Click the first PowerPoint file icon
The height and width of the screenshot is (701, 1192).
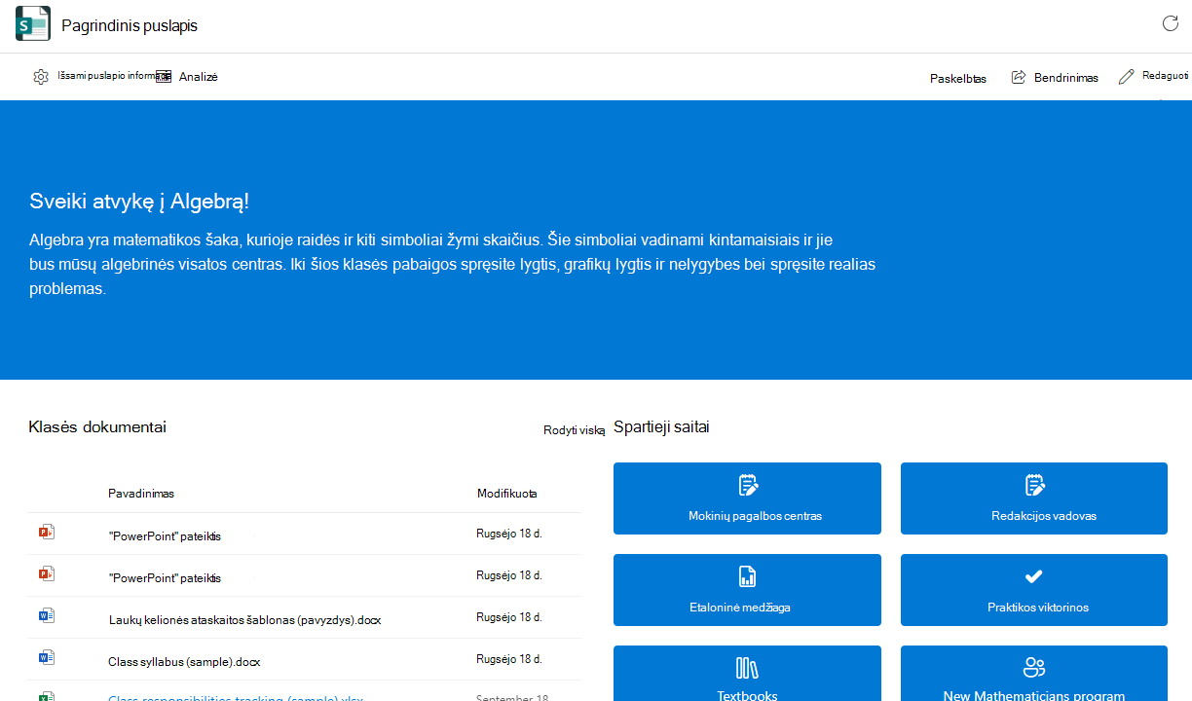coord(46,533)
